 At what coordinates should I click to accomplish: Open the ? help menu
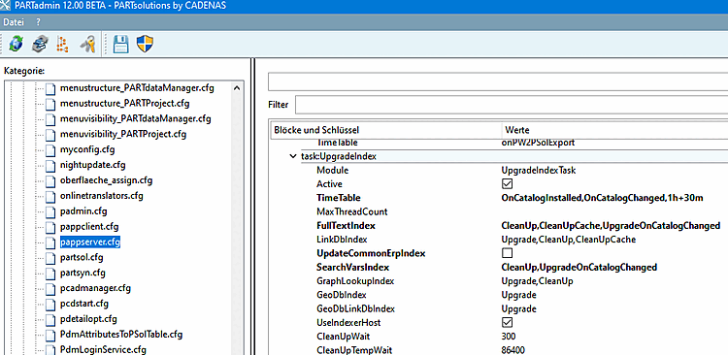(x=38, y=21)
